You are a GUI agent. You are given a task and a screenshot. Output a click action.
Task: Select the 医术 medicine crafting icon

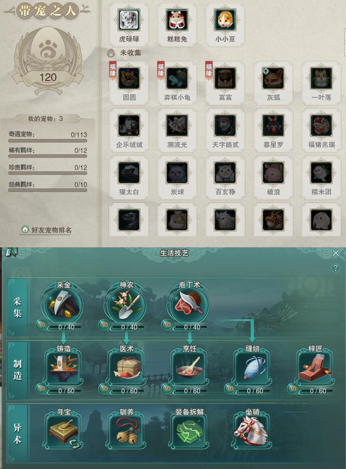coord(127,369)
